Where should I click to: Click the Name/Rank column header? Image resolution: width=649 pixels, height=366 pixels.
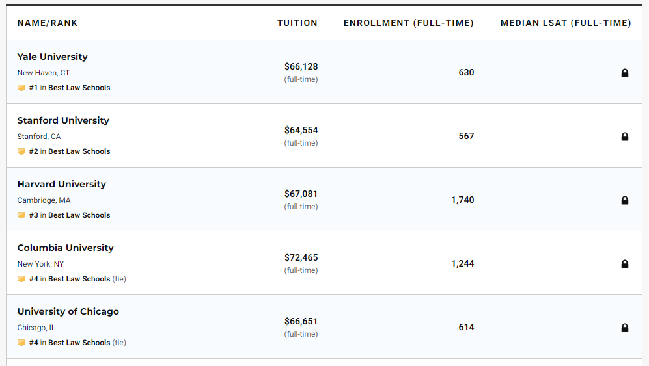(x=47, y=23)
